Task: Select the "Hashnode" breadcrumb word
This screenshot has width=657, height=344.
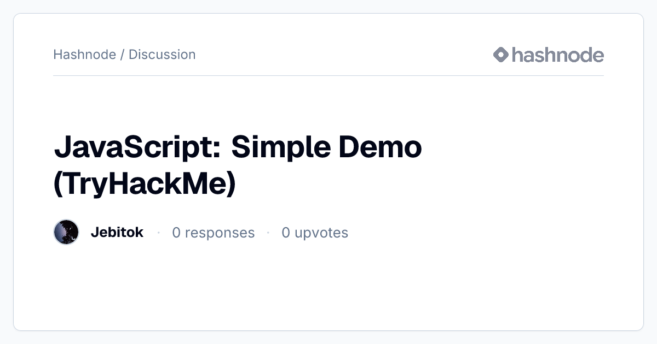Action: [x=85, y=55]
